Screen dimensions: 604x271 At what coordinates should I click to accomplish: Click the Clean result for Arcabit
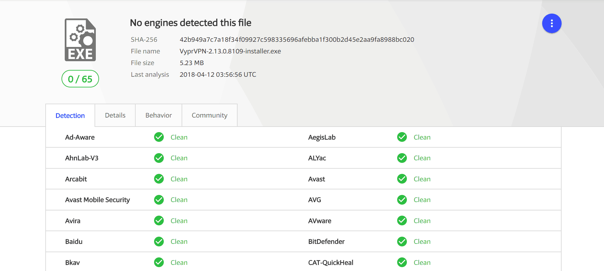coord(179,179)
